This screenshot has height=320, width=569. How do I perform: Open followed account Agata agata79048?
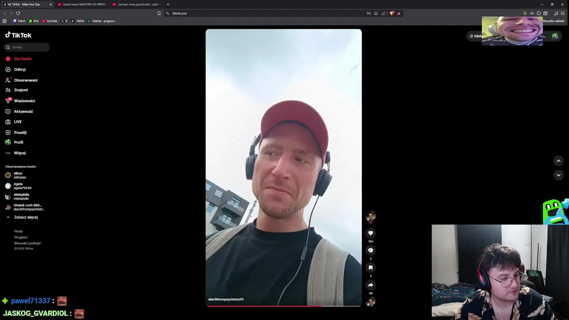pyautogui.click(x=18, y=186)
